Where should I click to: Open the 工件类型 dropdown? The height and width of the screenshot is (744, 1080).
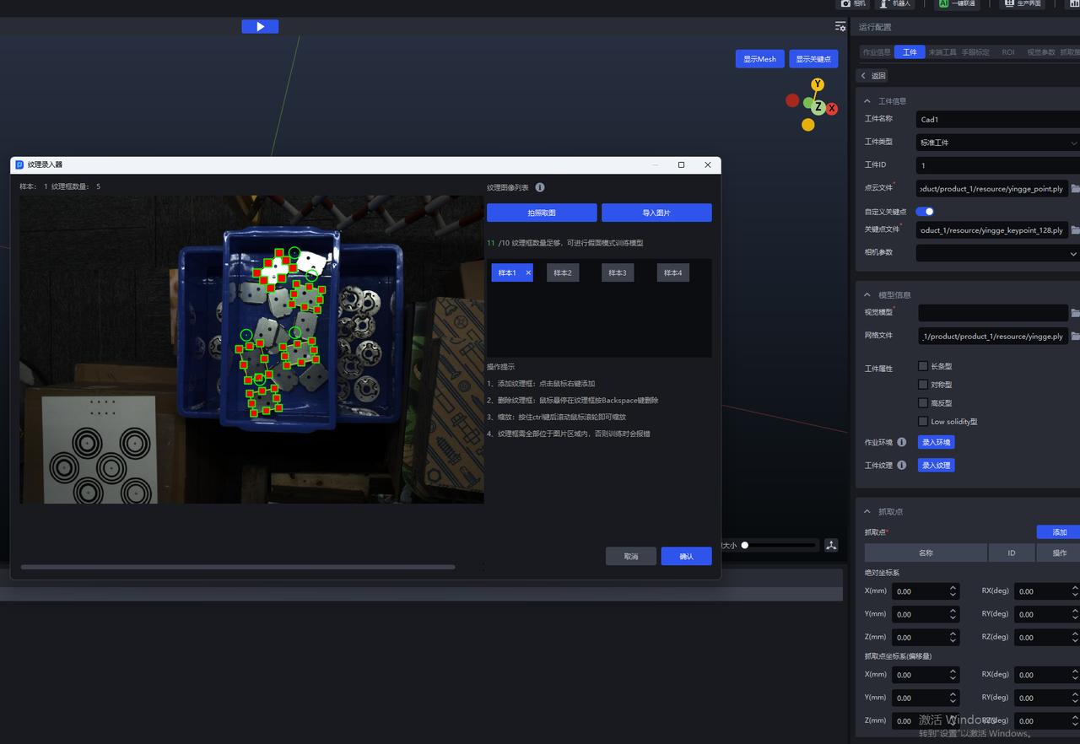(x=997, y=143)
